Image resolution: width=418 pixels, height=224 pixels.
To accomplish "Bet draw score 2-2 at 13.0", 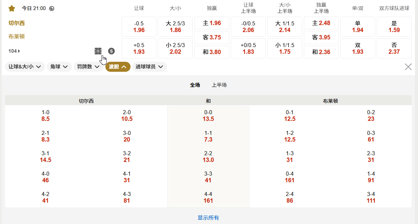I will 208,157.
